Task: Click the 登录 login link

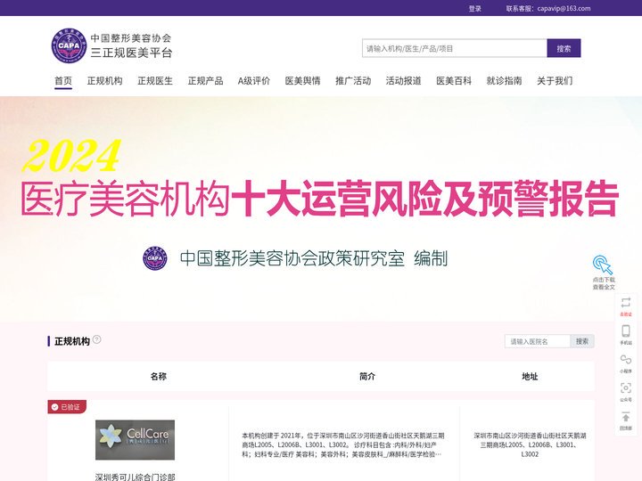Action: pyautogui.click(x=475, y=9)
